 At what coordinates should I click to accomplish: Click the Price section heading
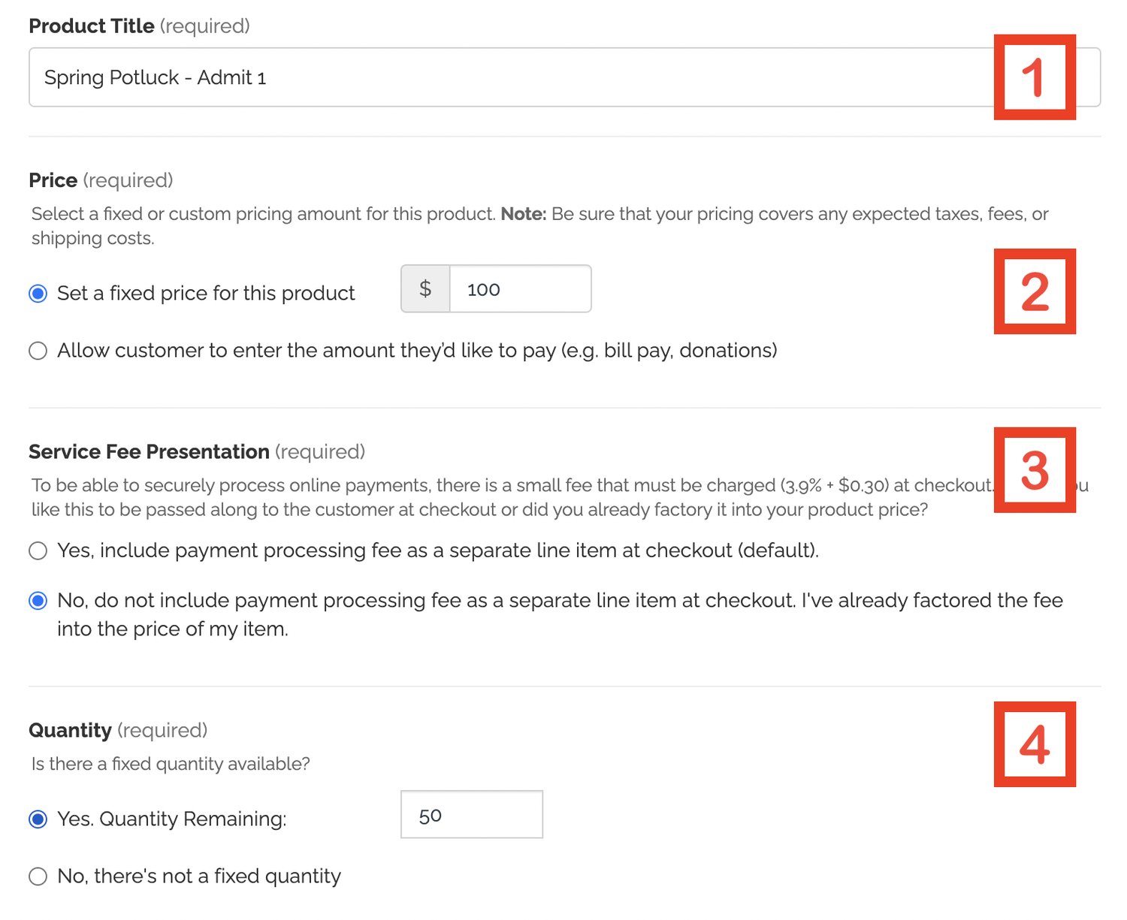click(x=53, y=180)
